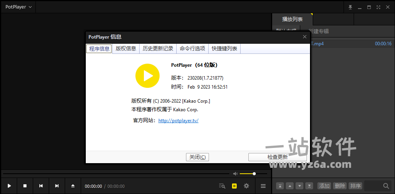Maximize the PotPlayer window
The image size is (395, 194).
coord(369,7)
